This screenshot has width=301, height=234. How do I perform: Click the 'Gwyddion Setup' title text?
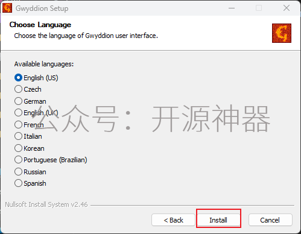[x=42, y=8]
